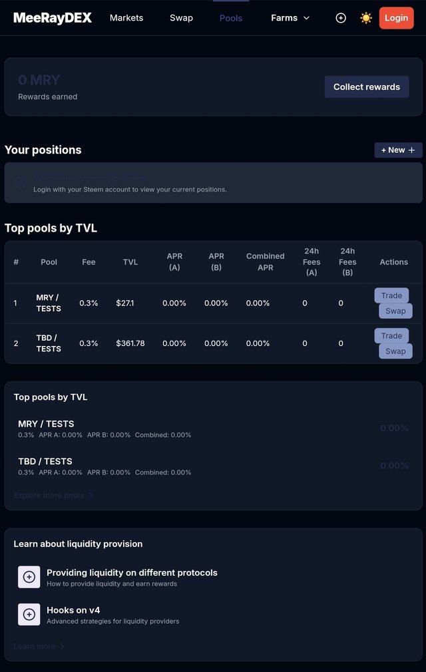Viewport: 426px width, 672px height.
Task: Click Trade for TBD / TESTS pool
Action: tap(391, 335)
